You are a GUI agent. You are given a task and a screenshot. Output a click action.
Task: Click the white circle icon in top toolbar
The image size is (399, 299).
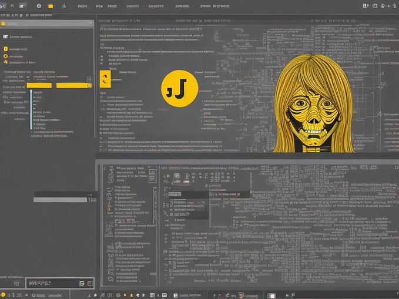tap(39, 6)
